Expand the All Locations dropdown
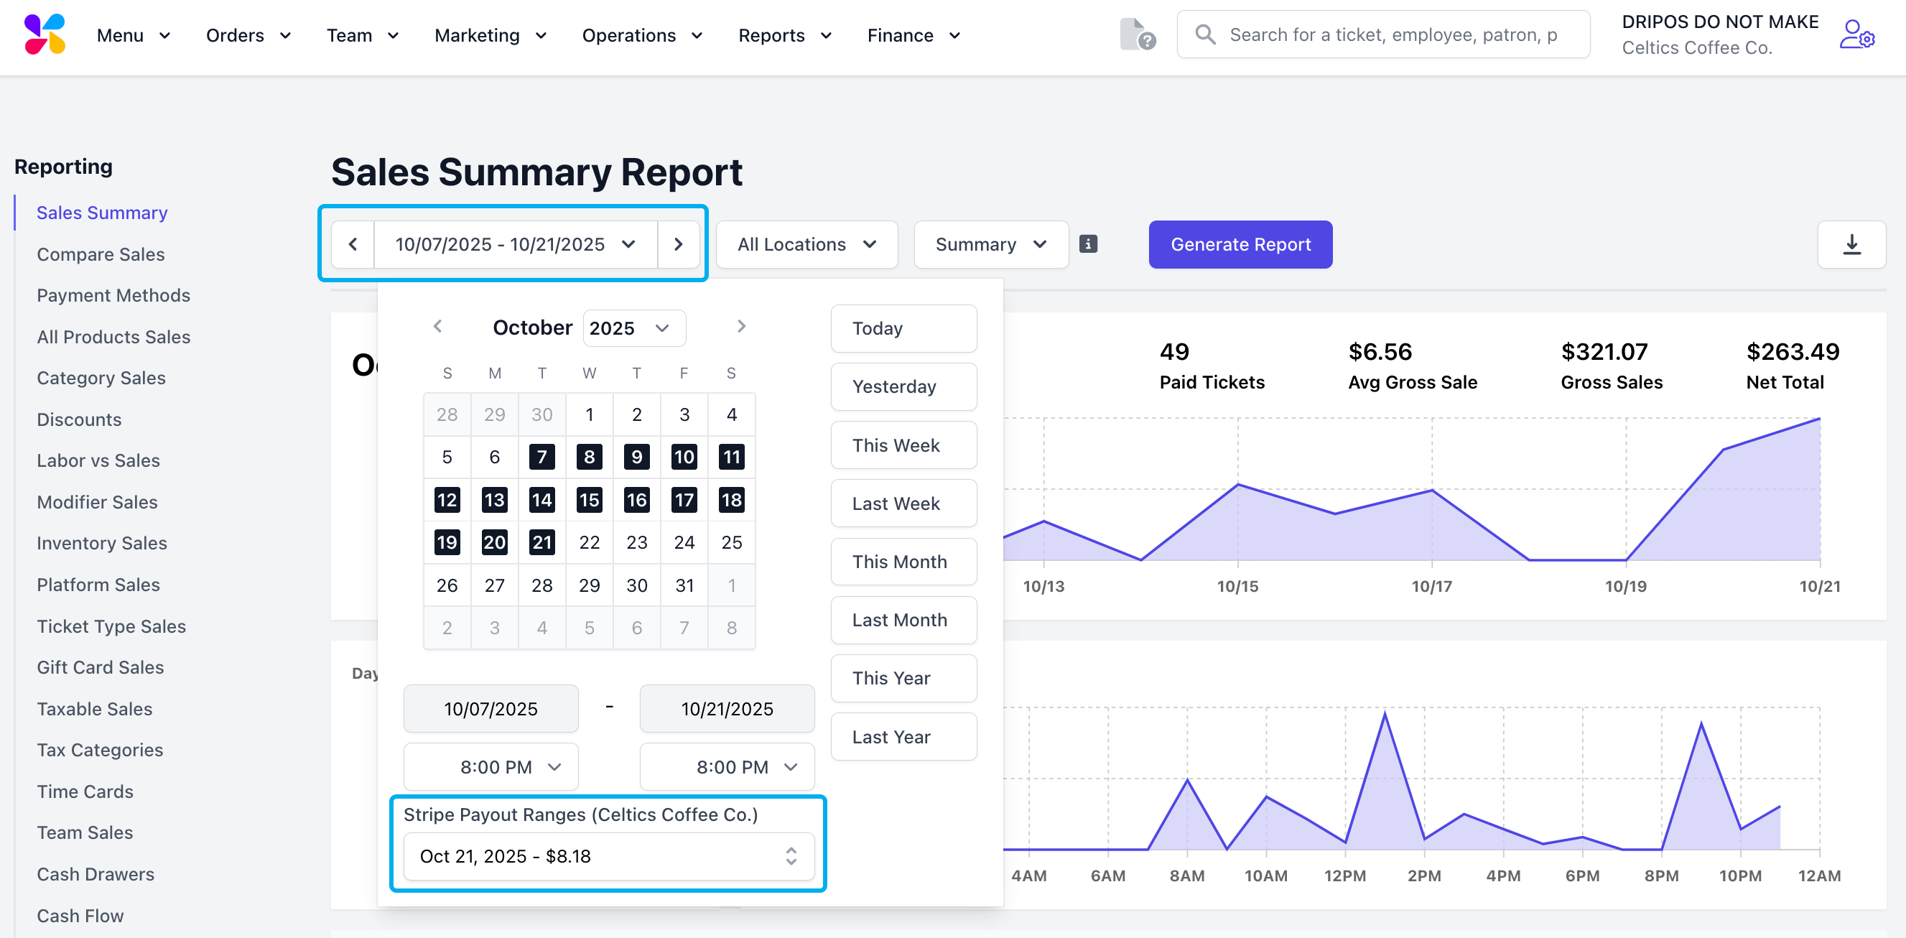The width and height of the screenshot is (1906, 938). (x=806, y=244)
